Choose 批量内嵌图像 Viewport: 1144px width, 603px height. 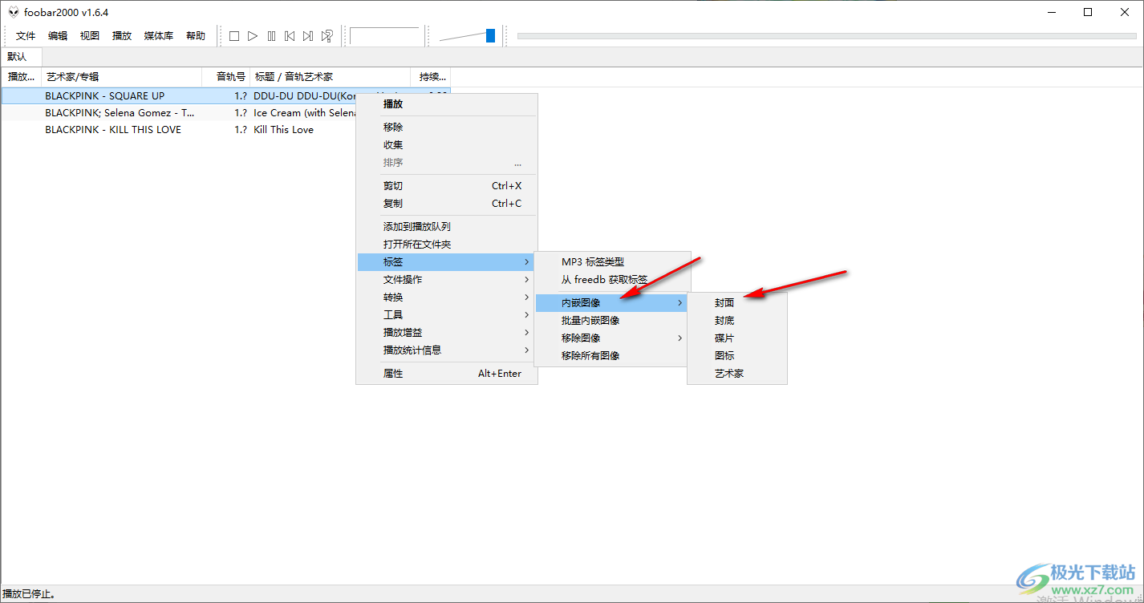(x=612, y=321)
